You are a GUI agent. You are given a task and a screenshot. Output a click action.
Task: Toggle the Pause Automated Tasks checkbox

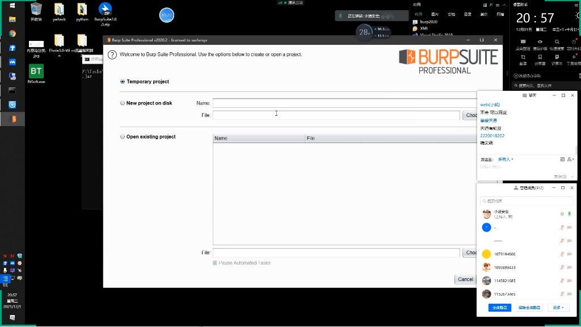pyautogui.click(x=215, y=263)
